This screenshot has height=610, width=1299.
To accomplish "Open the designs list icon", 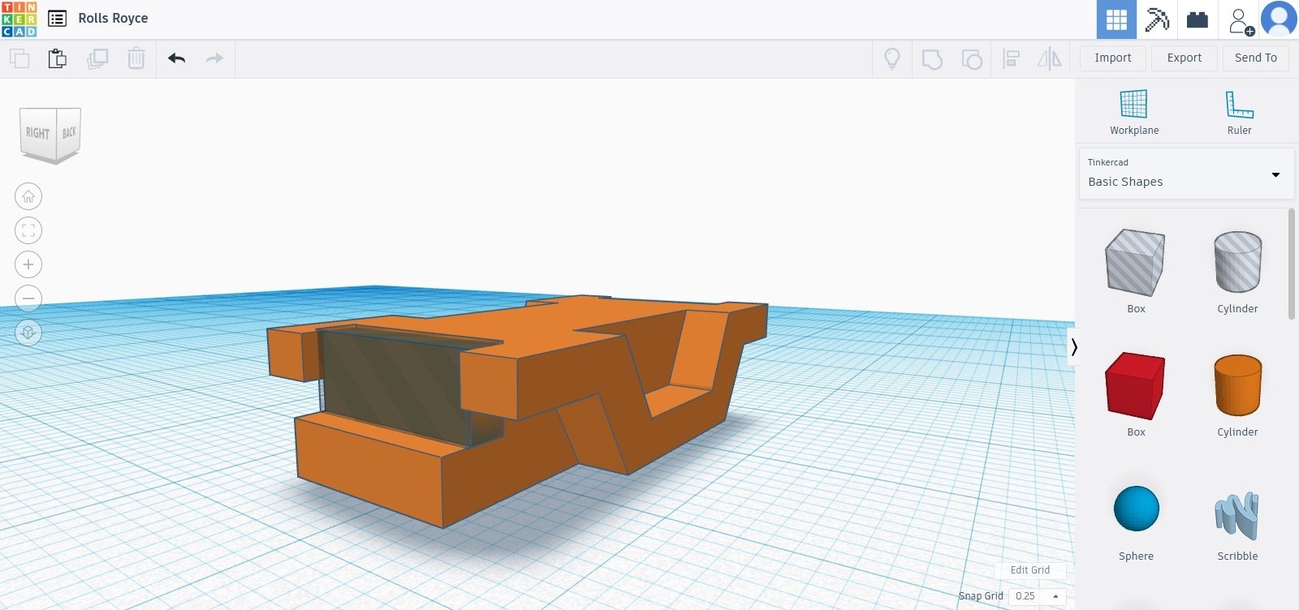I will pyautogui.click(x=57, y=19).
